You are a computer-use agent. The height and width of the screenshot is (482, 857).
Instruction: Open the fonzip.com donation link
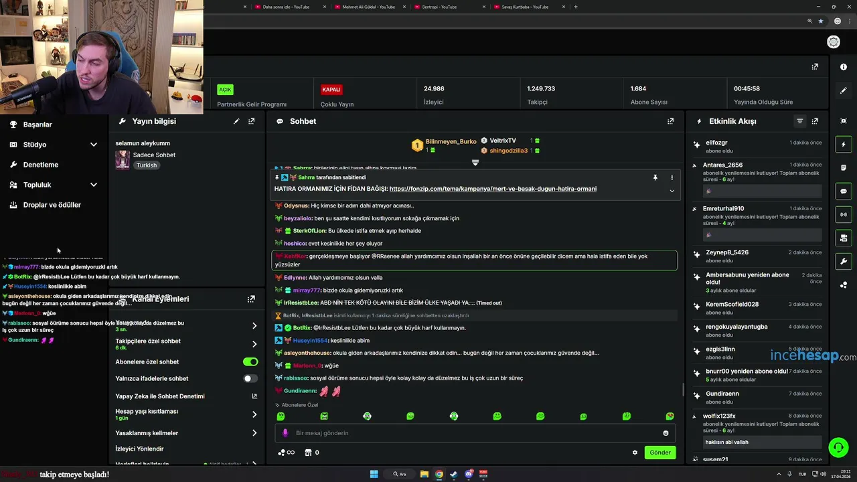point(493,189)
